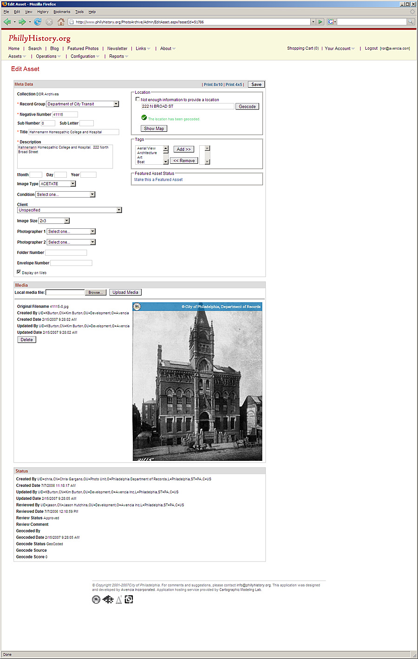Image resolution: width=418 pixels, height=659 pixels.
Task: Open the Image Size dropdown
Action: [x=67, y=221]
